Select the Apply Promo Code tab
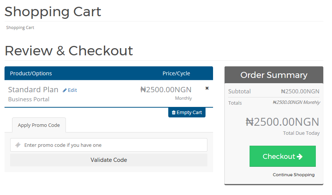This screenshot has width=332, height=195. tap(39, 125)
